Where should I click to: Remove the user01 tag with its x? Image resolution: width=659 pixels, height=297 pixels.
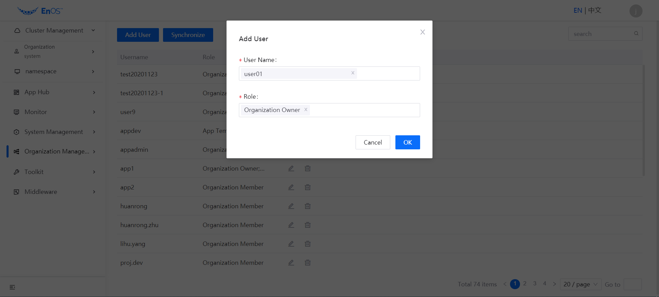[x=352, y=73]
